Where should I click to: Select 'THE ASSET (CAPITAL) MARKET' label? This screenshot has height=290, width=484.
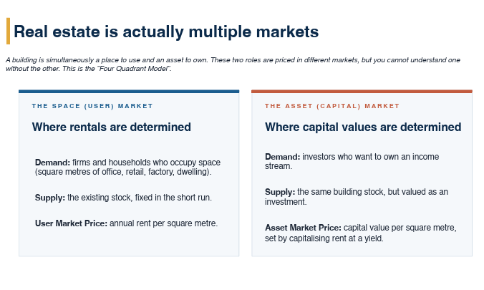[x=332, y=106]
